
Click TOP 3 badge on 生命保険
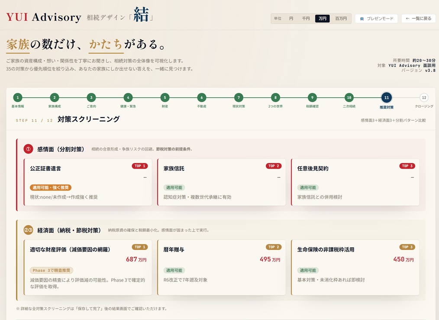tap(407, 247)
